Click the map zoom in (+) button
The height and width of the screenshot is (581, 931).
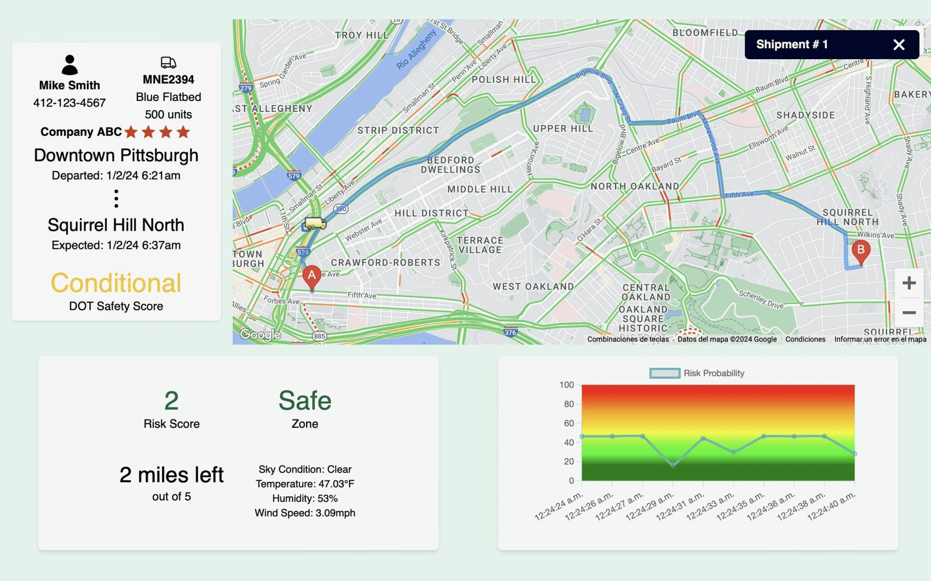[x=910, y=282]
